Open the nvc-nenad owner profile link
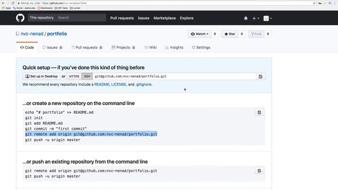Viewport: 338px width, 190px height. [32, 34]
